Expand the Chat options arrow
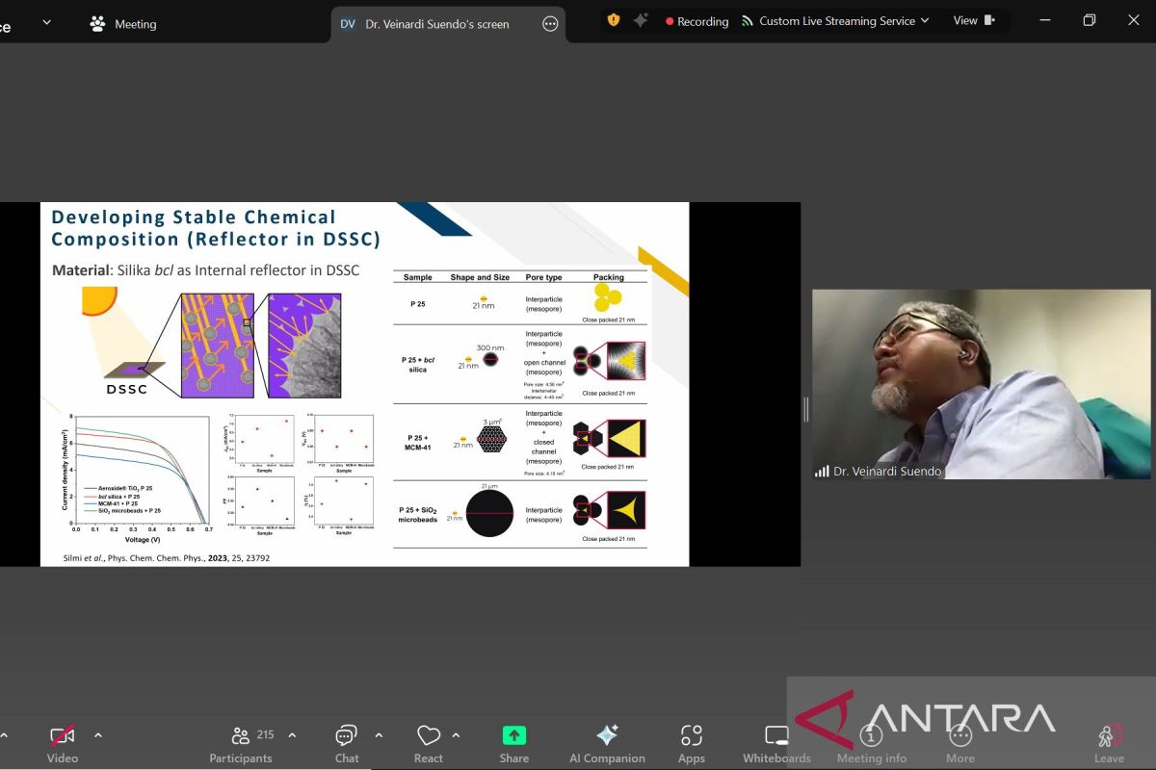The image size is (1156, 770). coord(379,735)
